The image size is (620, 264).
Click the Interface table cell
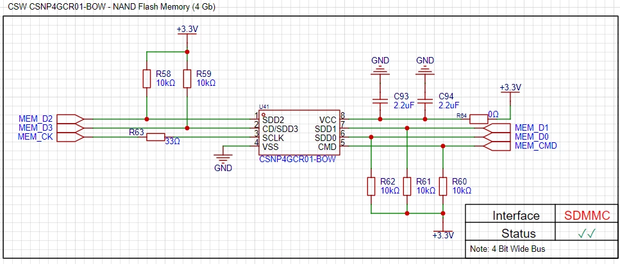click(x=510, y=213)
